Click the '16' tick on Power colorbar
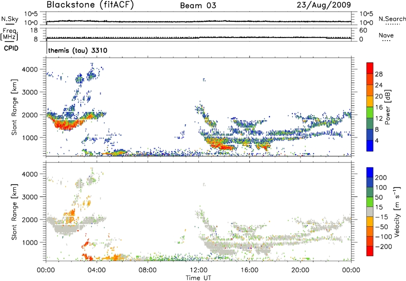Screen dimensions: 406x281 pos(379,108)
